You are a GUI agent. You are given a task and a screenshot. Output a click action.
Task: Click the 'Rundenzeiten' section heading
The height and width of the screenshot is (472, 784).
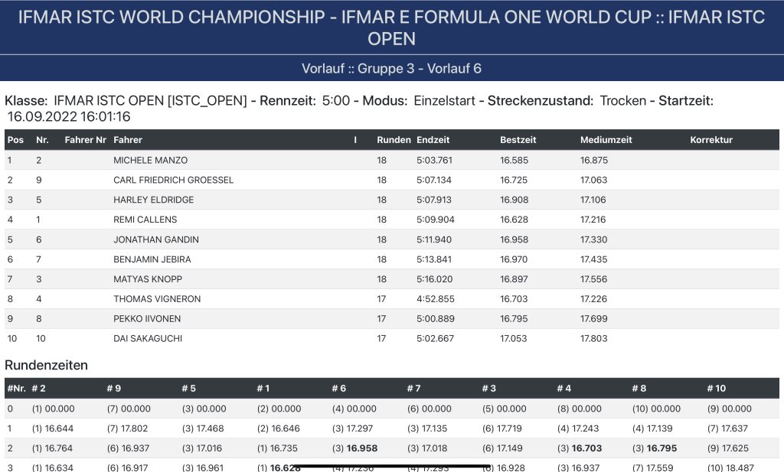[46, 365]
